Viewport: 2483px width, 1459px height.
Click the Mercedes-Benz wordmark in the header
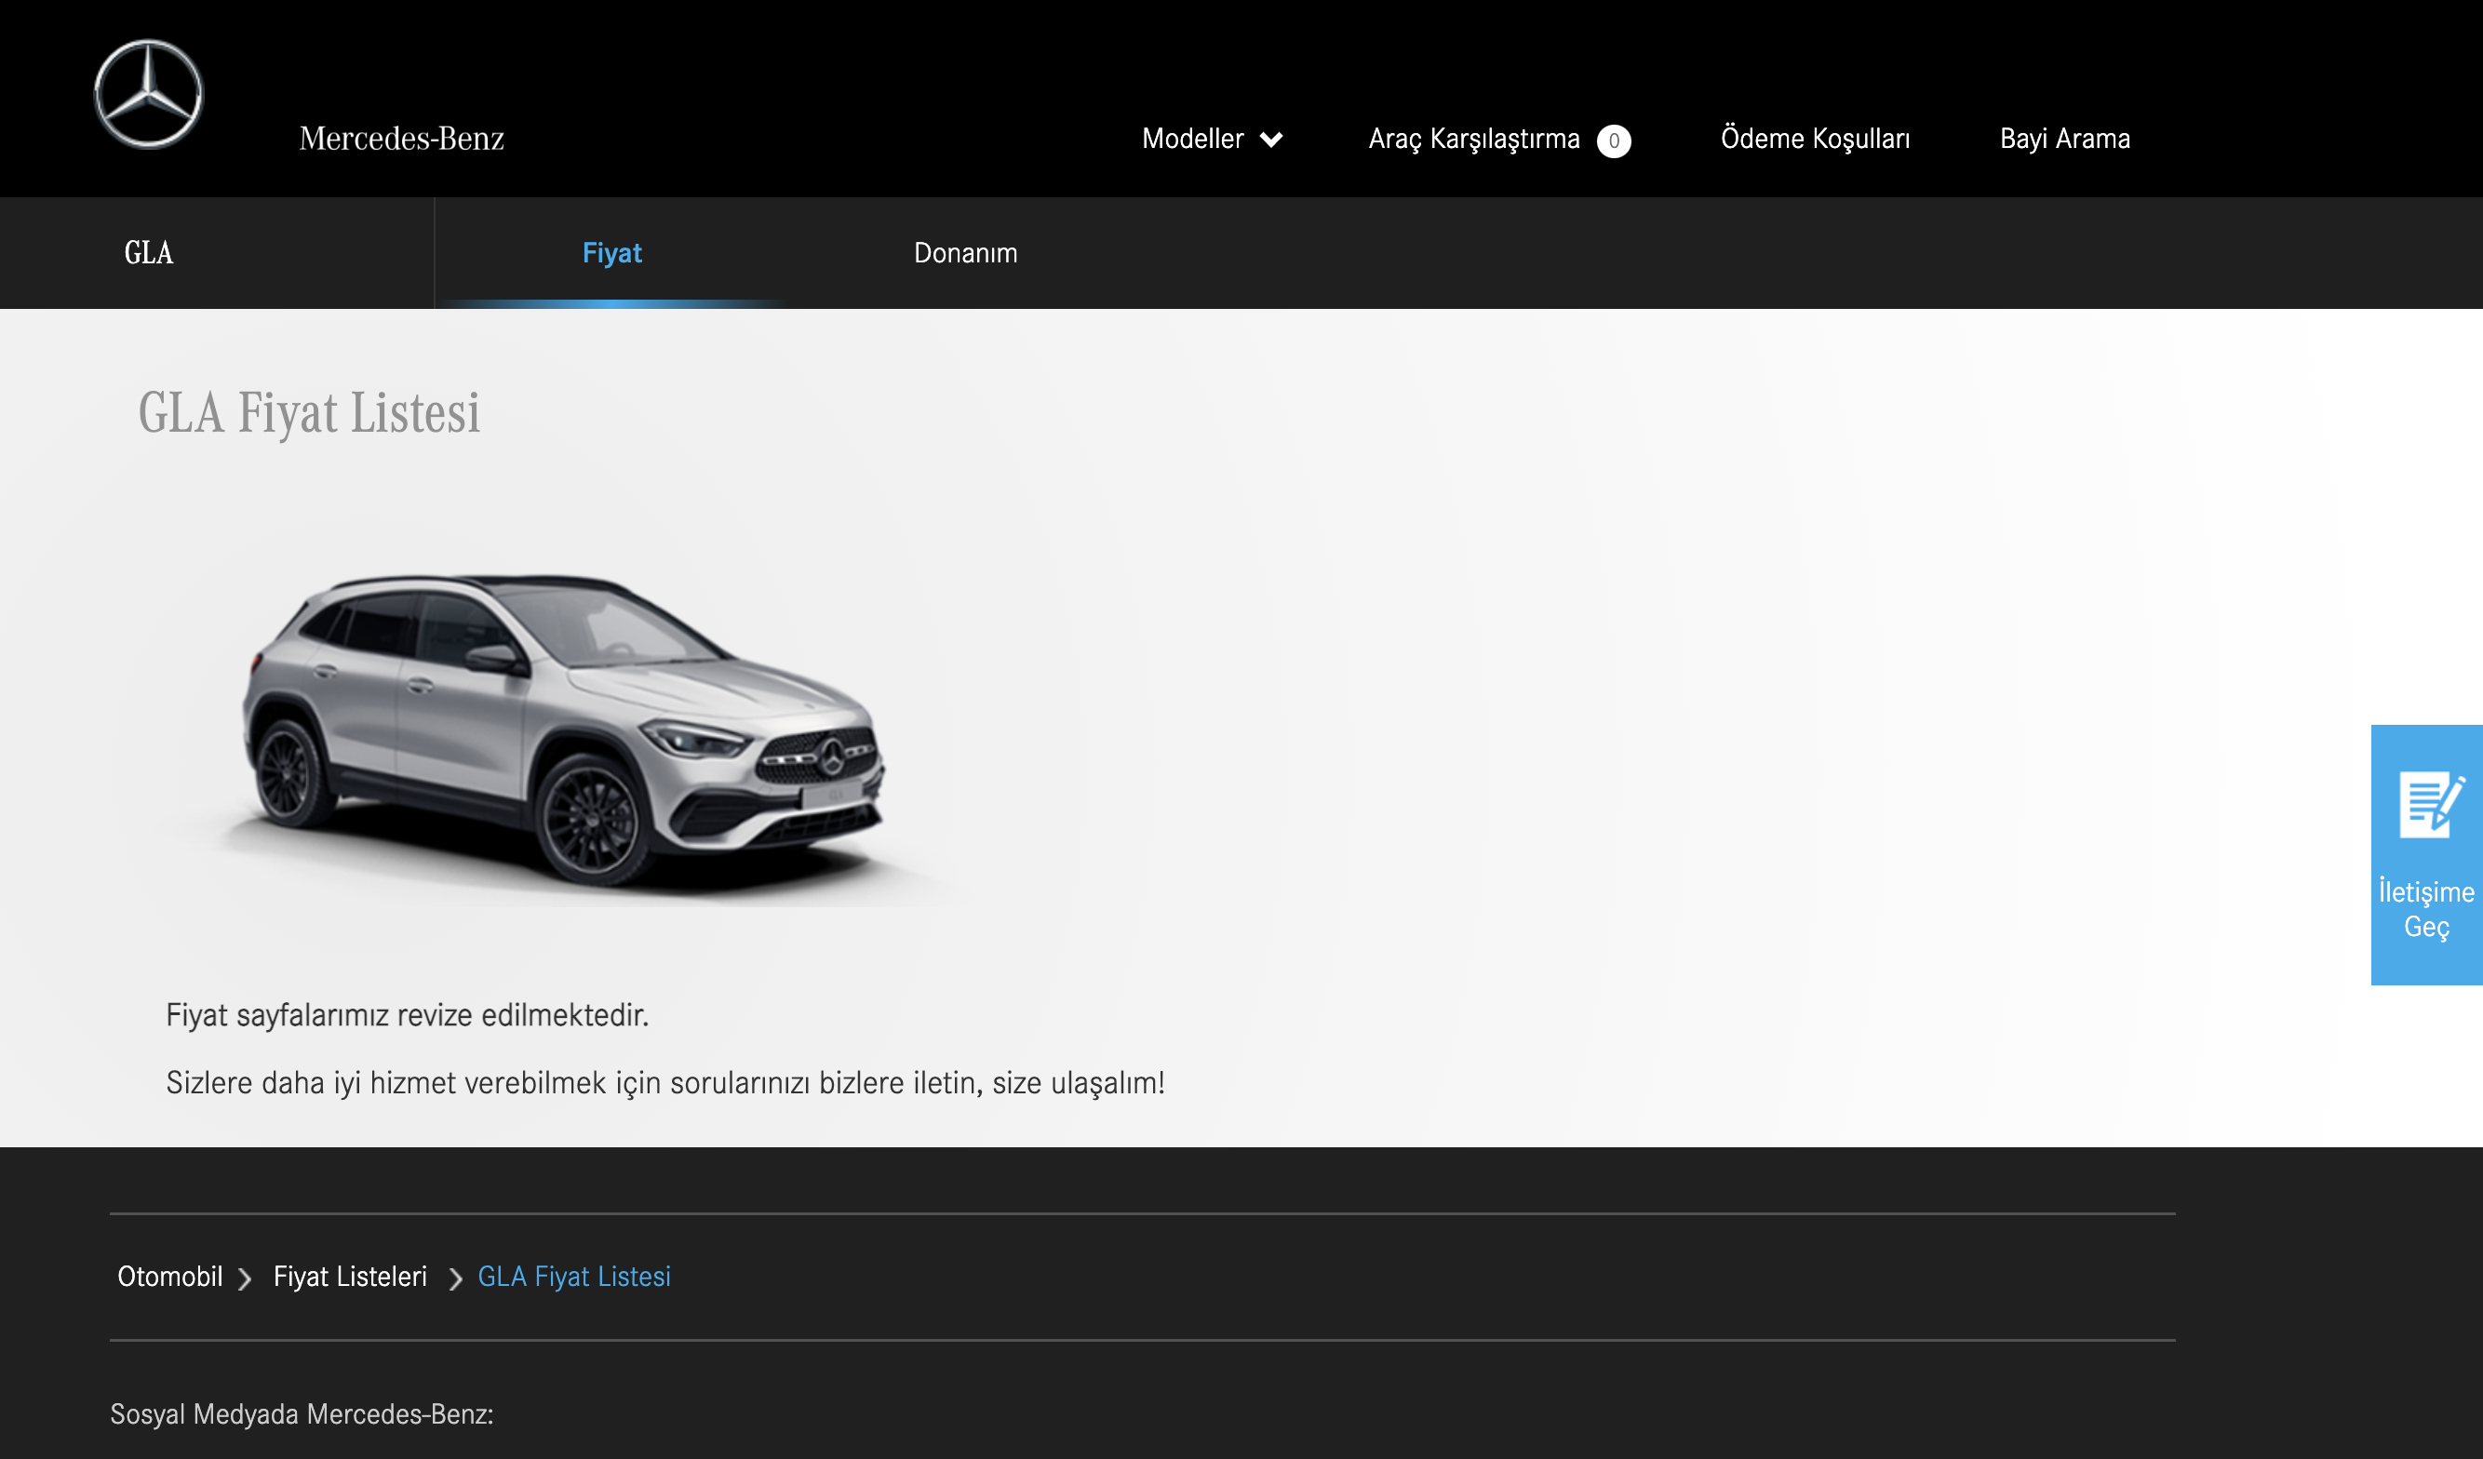(400, 138)
